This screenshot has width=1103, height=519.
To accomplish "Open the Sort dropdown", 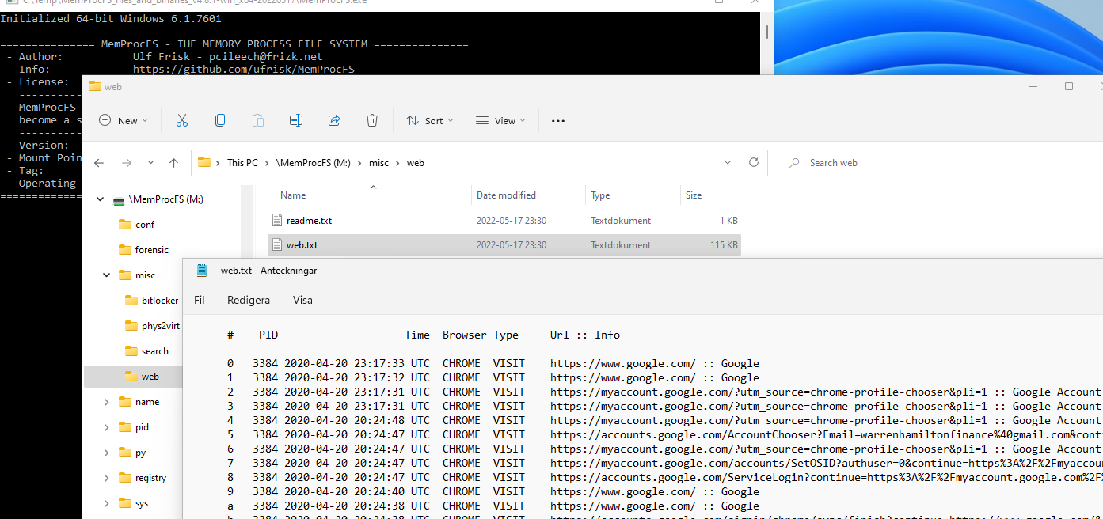I will tap(430, 120).
